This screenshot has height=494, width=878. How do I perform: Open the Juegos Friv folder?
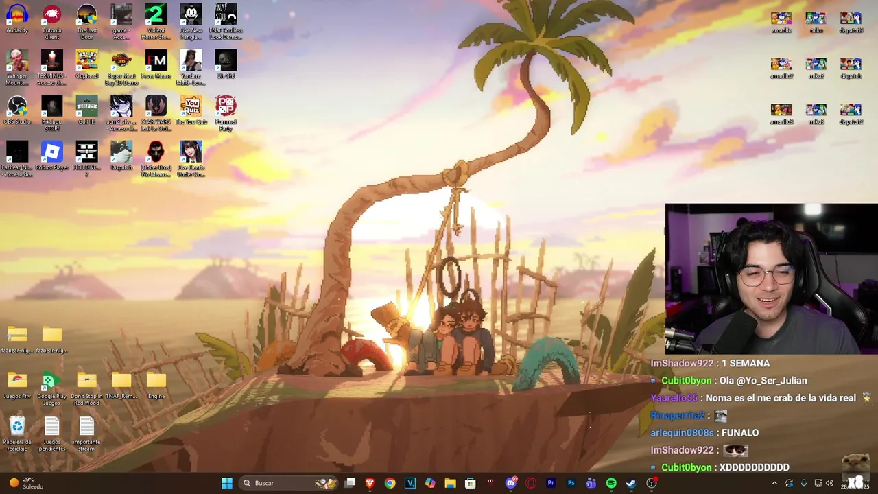(17, 386)
